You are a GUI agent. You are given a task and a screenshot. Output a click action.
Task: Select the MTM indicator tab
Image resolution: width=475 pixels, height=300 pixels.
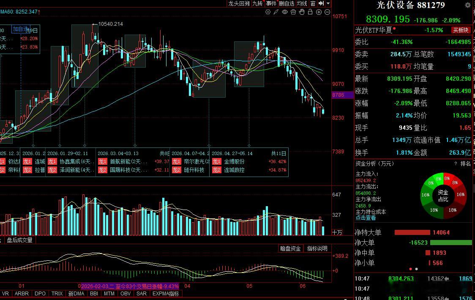pos(109,293)
